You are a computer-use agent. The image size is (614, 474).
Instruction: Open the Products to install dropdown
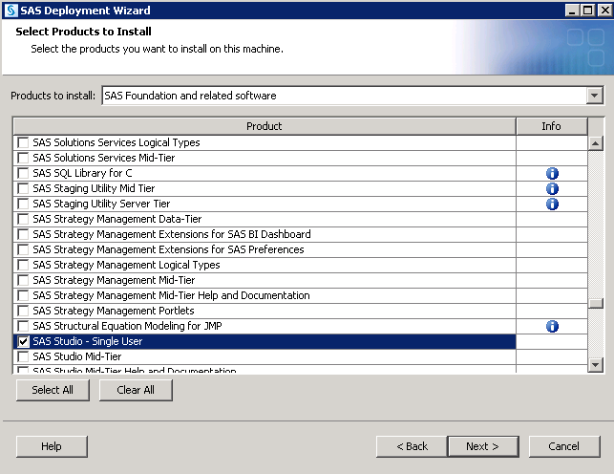click(595, 96)
